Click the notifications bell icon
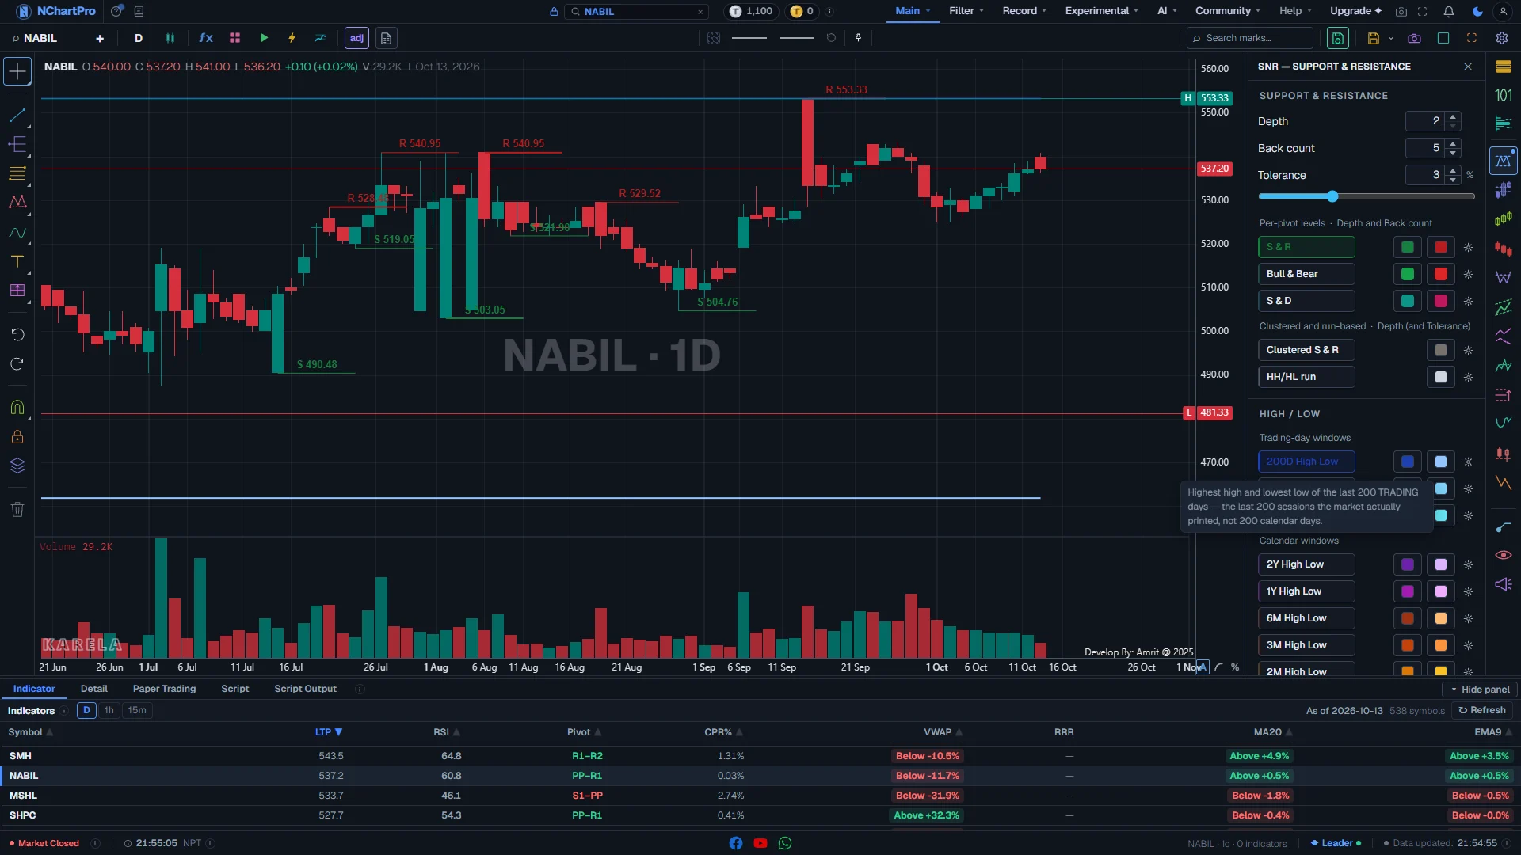The height and width of the screenshot is (855, 1521). [x=1448, y=11]
